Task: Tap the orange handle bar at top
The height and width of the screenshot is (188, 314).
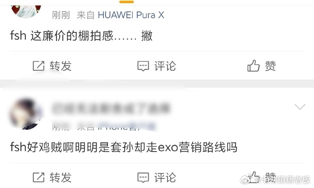Action: [x=127, y=2]
